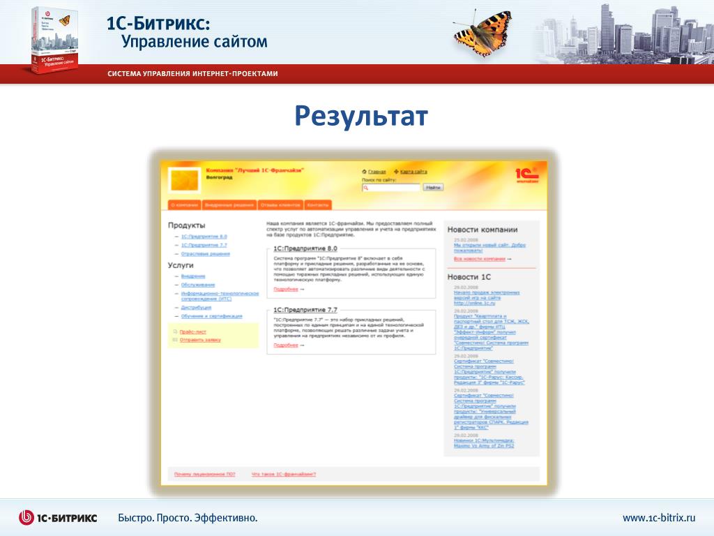Viewport: 714px width, 536px height.
Task: Open news item about 1С-Рарус: Кассир certificate
Action: point(489,372)
